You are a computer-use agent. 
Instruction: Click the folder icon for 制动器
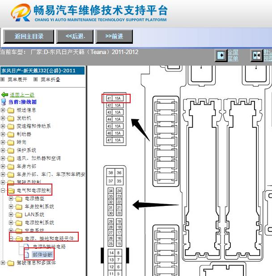pyautogui.click(x=11, y=134)
